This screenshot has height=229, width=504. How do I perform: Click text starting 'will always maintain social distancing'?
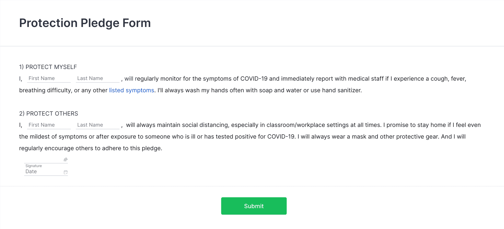303,125
